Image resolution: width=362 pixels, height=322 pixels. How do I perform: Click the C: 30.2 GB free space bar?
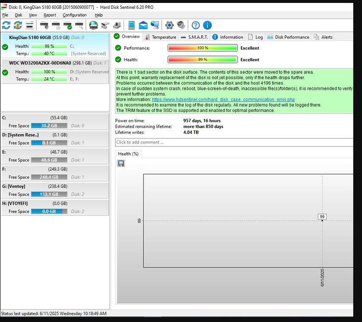pos(49,126)
